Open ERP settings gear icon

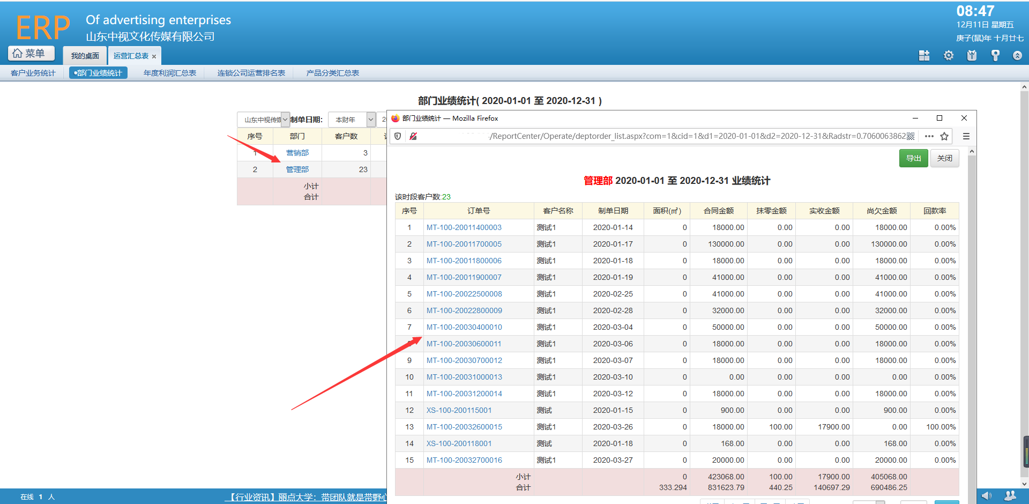click(x=948, y=55)
